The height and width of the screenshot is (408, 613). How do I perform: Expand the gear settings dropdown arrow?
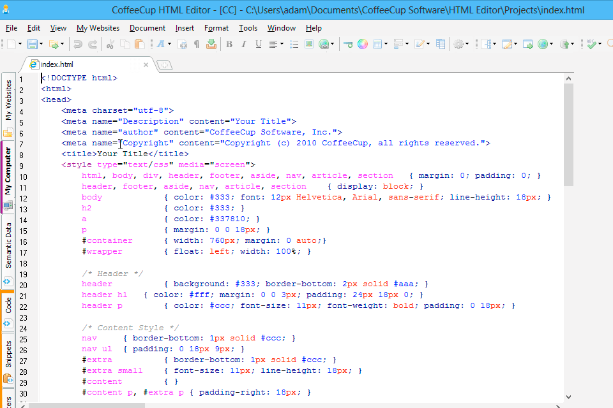(x=467, y=44)
